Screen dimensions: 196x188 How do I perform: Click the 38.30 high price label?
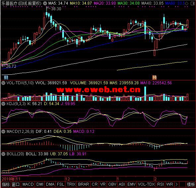(56, 9)
